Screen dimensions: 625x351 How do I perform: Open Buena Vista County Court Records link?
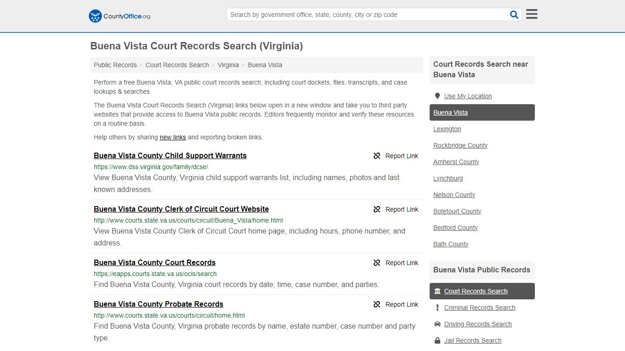tap(155, 262)
